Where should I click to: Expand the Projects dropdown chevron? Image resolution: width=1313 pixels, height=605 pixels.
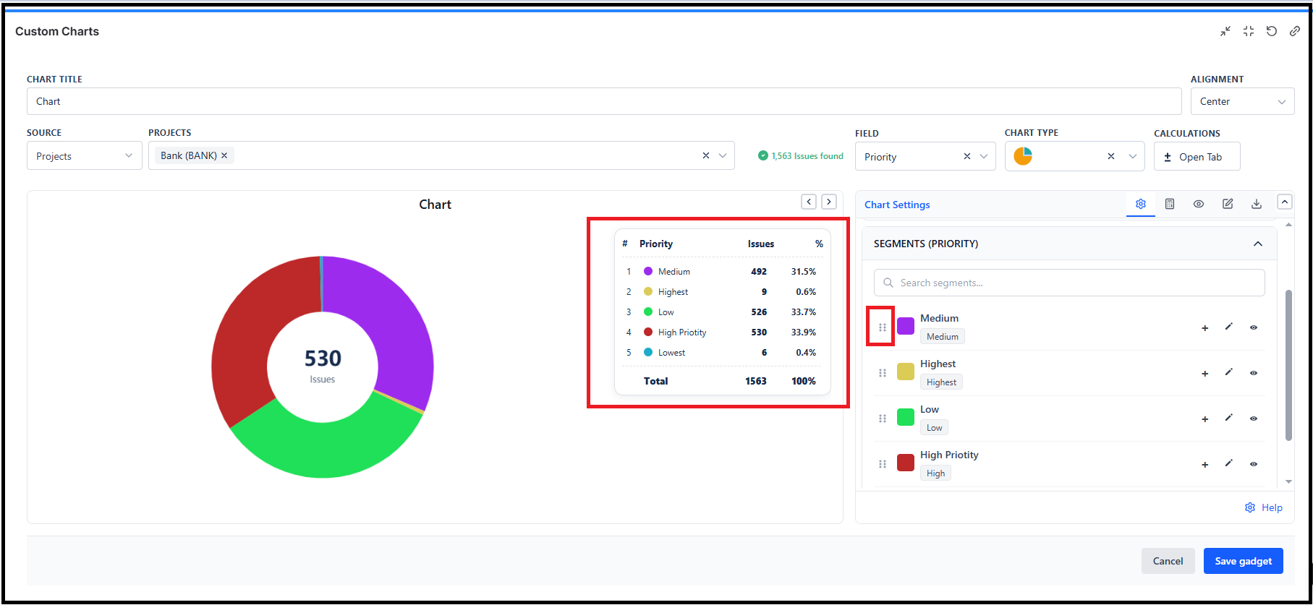(x=723, y=155)
